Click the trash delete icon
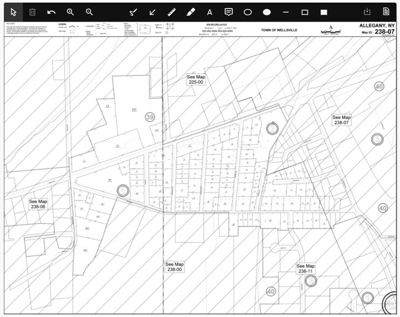 click(32, 12)
